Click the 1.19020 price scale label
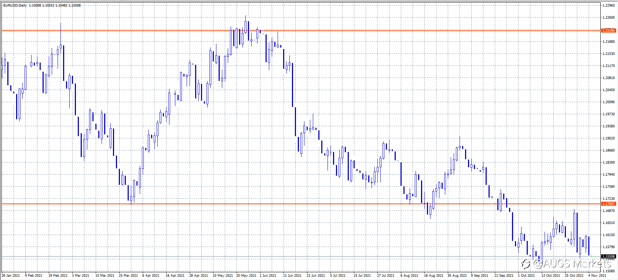 [x=609, y=138]
